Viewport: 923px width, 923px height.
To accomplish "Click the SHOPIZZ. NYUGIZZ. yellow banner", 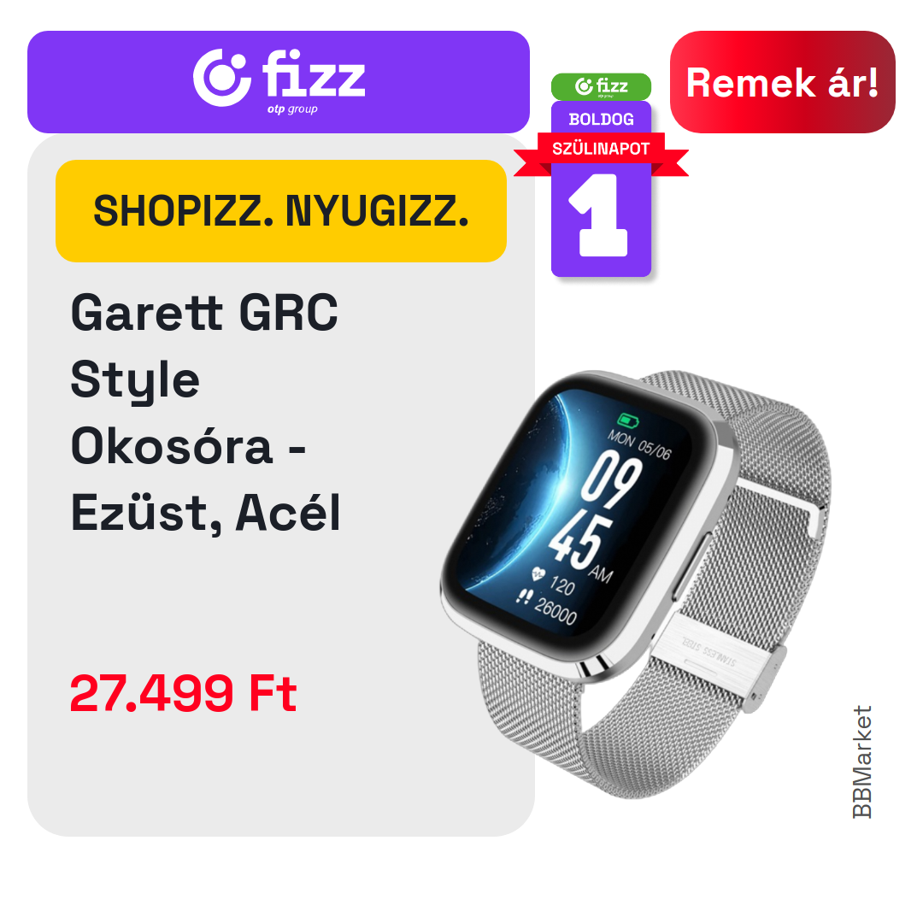I will click(281, 211).
